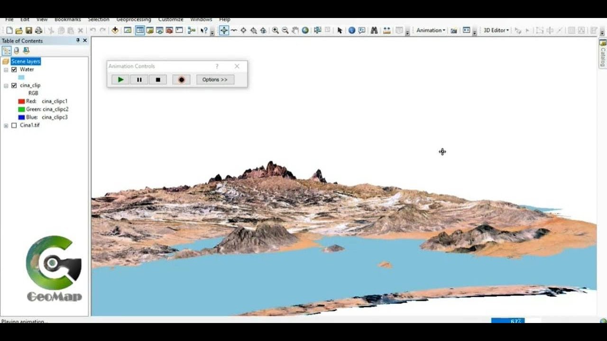Select the Zoom In tool
The width and height of the screenshot is (607, 341).
pos(275,30)
